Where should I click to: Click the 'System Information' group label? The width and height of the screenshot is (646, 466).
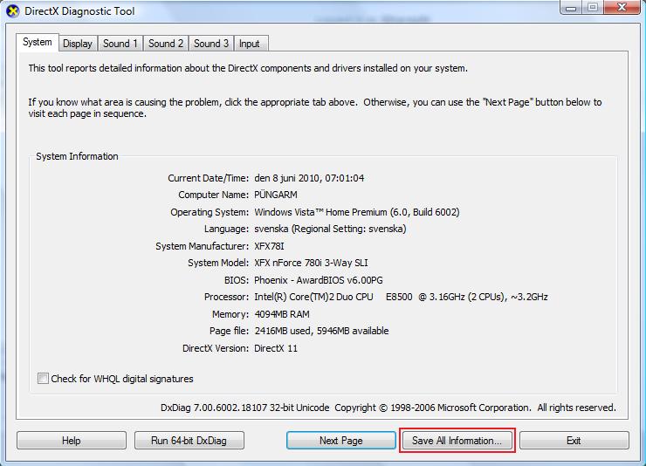(77, 156)
